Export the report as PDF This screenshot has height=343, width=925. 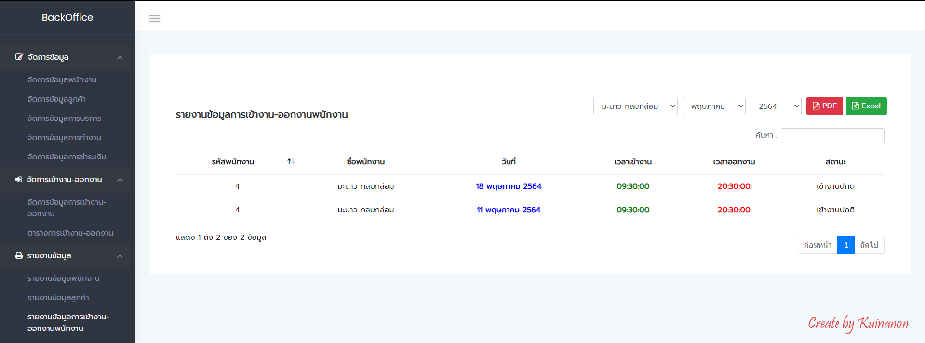[824, 106]
